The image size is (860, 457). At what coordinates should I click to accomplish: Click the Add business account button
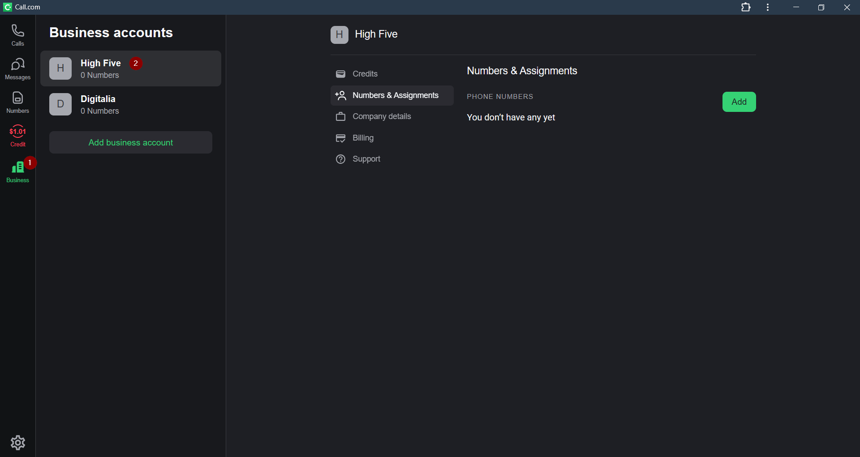[x=130, y=142]
